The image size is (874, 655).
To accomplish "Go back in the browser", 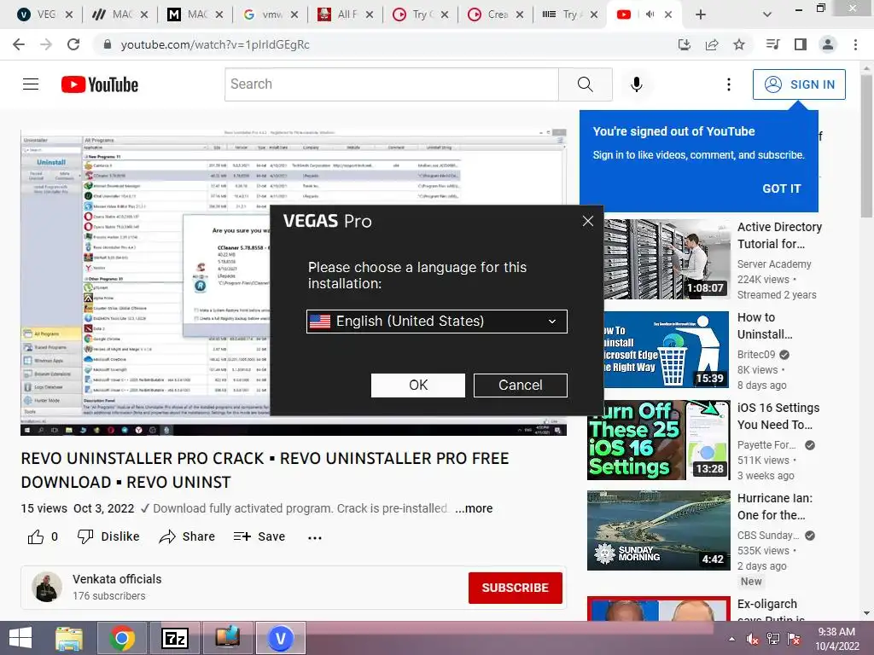I will coord(19,44).
